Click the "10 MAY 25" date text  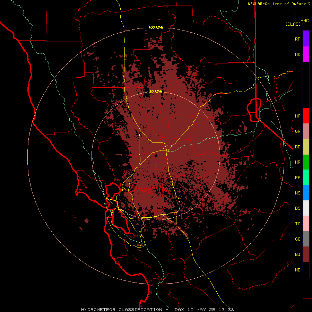[x=201, y=310]
